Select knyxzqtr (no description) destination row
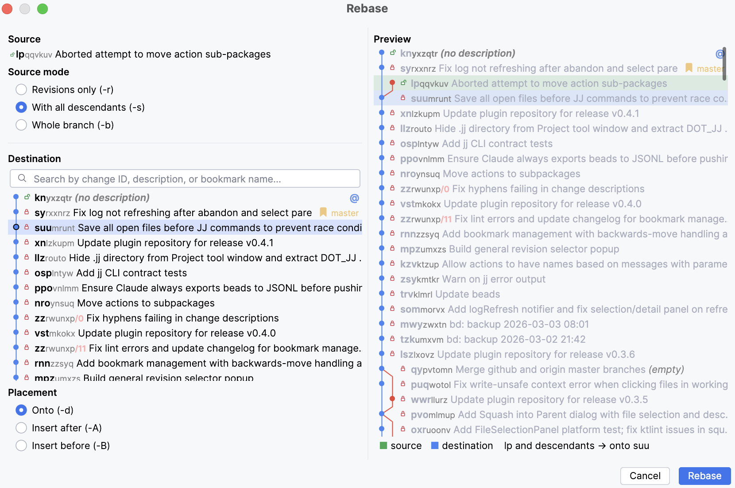This screenshot has height=488, width=735. coord(185,198)
